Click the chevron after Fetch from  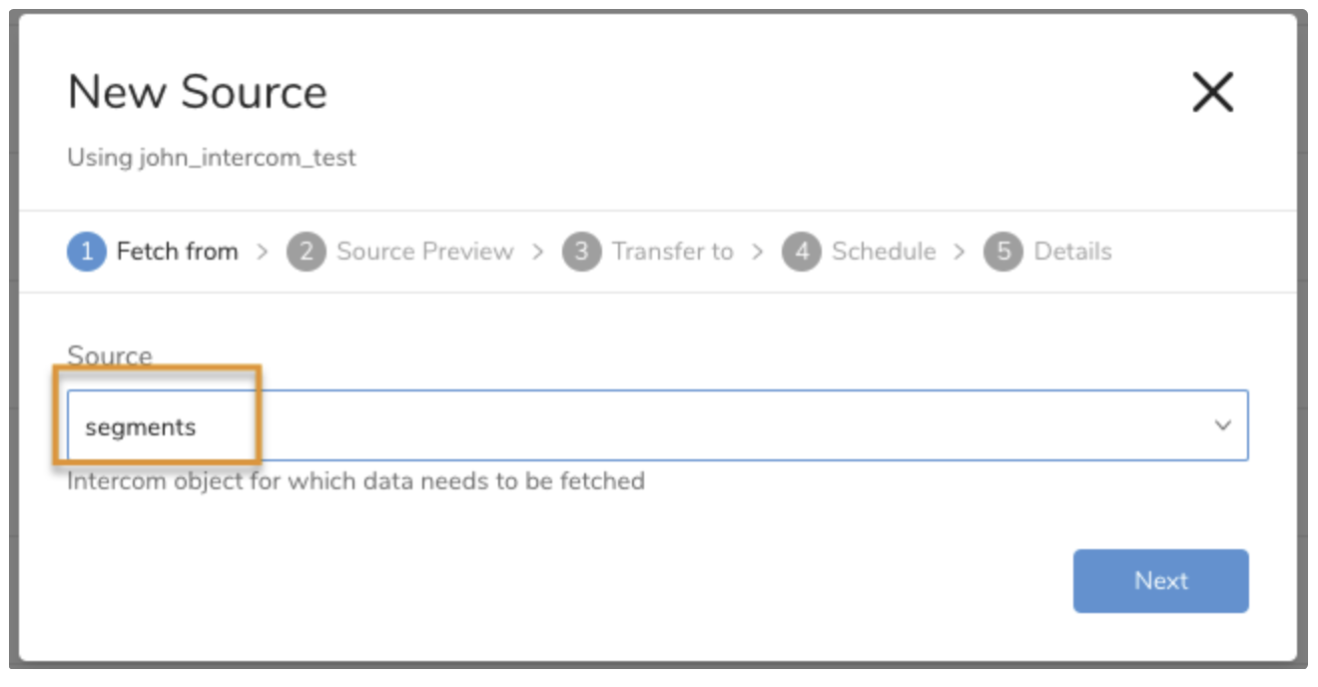pos(263,252)
